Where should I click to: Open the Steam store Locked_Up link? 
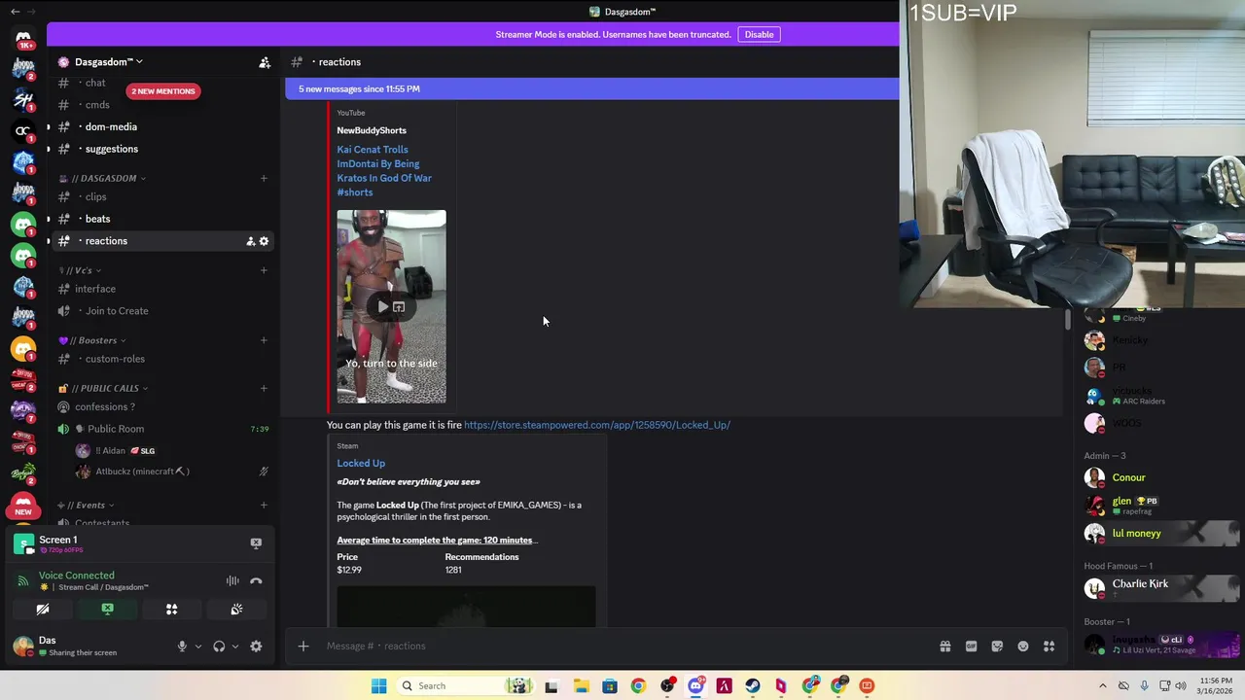596,425
